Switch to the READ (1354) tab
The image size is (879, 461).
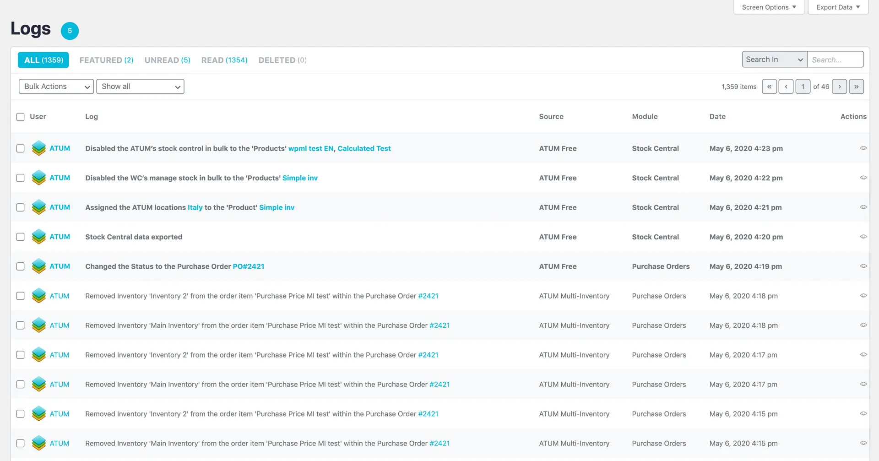pyautogui.click(x=224, y=60)
